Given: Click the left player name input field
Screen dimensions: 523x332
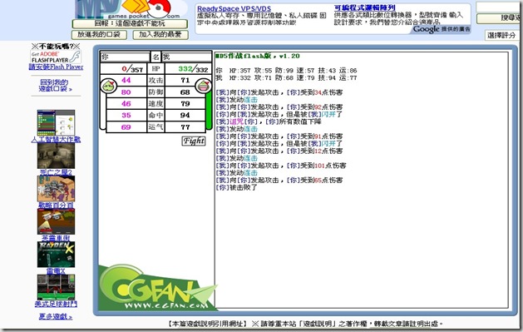Looking at the screenshot, I should point(125,57).
